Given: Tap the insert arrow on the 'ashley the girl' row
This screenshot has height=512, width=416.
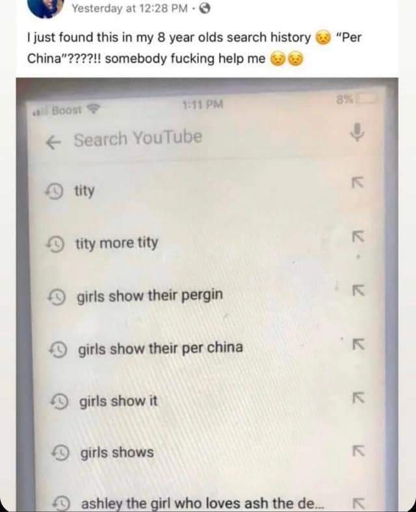Looking at the screenshot, I should 359,503.
